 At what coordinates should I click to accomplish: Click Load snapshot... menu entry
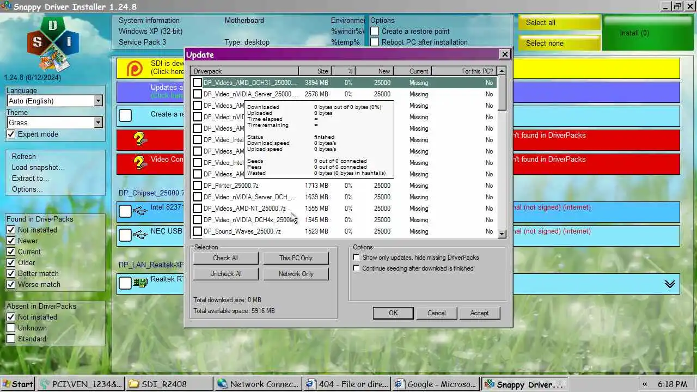point(38,167)
